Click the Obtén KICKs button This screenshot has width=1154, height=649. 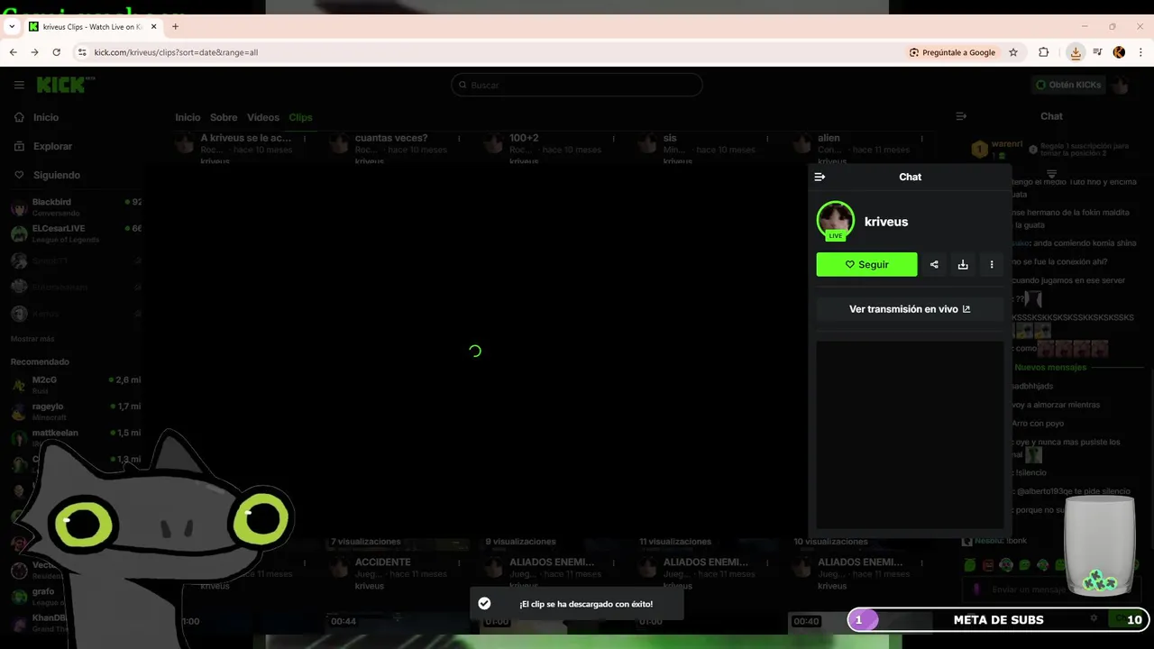coord(1068,85)
